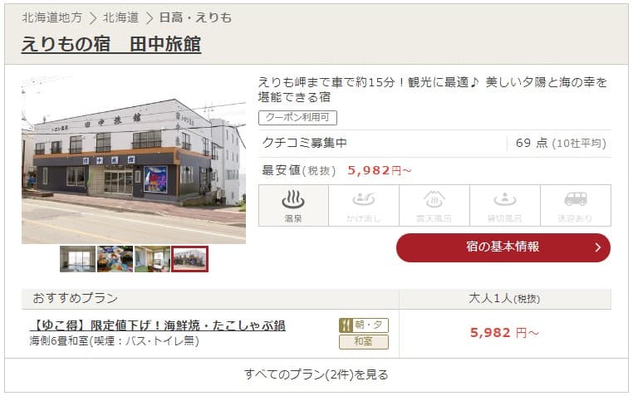Go to 日高・えりも breadcrumb
Screen dimensions: 633x396
click(x=195, y=17)
